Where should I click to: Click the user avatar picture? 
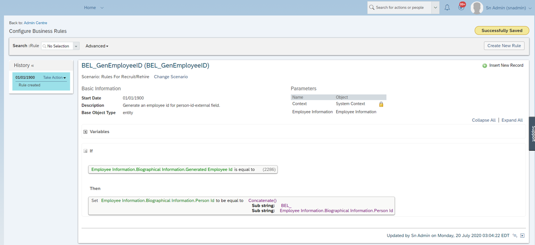477,8
